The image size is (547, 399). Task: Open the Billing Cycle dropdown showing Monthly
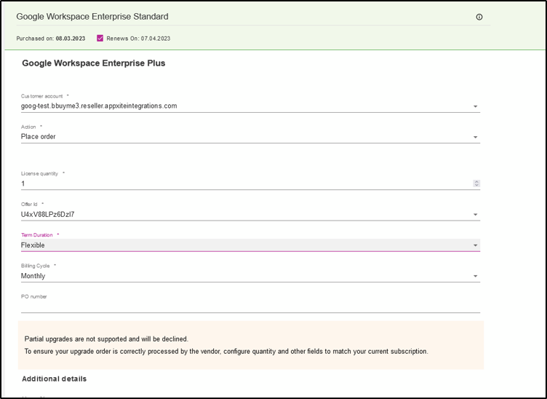click(x=250, y=276)
